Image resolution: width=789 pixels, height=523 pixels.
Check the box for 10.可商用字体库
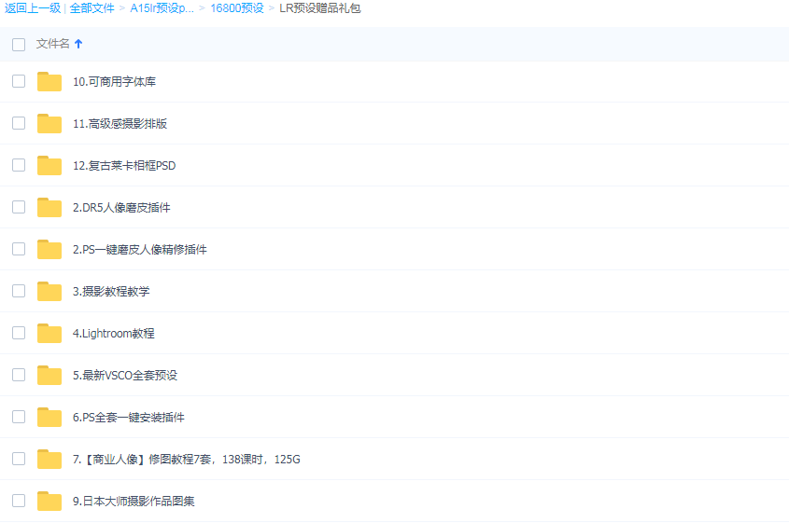(x=19, y=81)
